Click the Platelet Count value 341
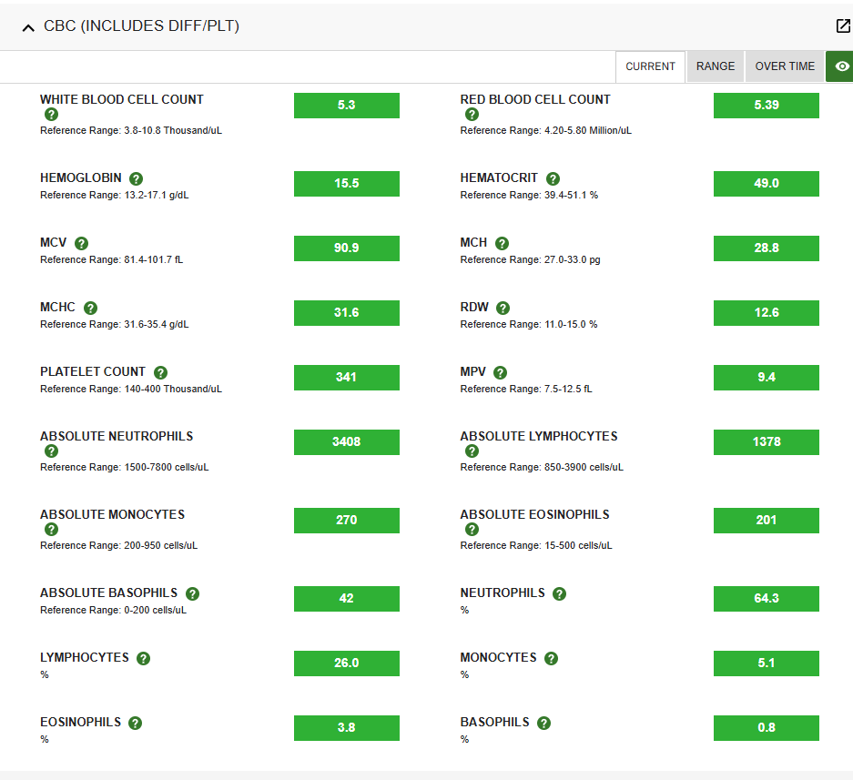 (347, 378)
